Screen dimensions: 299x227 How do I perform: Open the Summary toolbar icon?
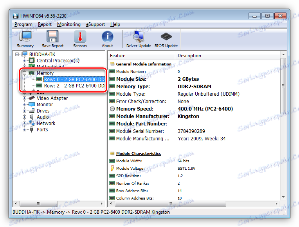point(25,36)
